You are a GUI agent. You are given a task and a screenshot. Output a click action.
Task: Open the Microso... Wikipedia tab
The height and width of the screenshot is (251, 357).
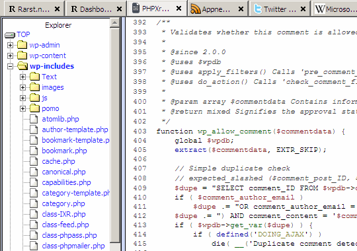point(335,9)
